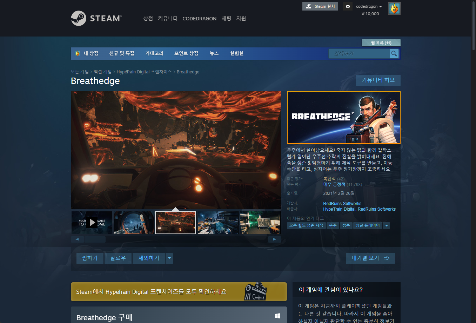The image size is (476, 323).
Task: Click the RedRuins Softworks developer link
Action: pyautogui.click(x=342, y=204)
